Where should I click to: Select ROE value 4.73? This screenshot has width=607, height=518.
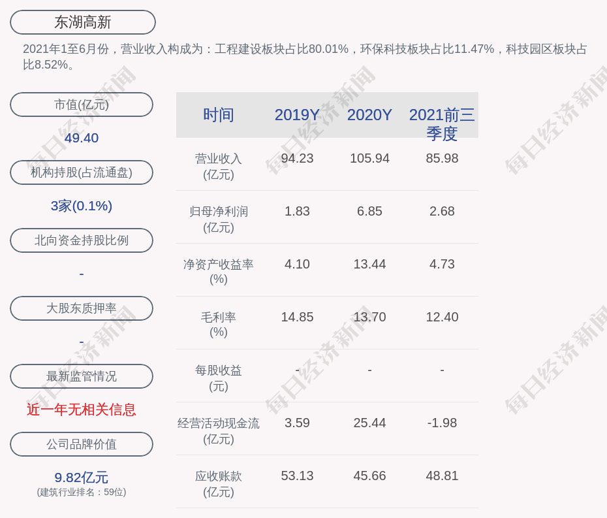pyautogui.click(x=442, y=265)
